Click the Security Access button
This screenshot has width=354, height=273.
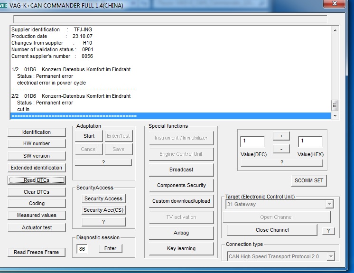[x=103, y=198]
